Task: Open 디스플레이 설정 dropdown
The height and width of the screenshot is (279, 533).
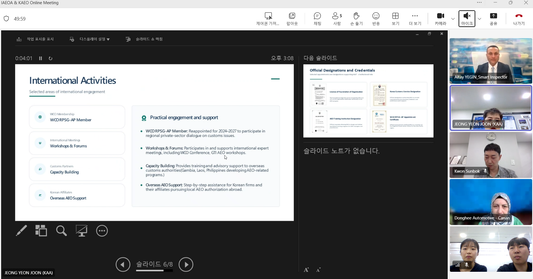Action: pyautogui.click(x=89, y=39)
